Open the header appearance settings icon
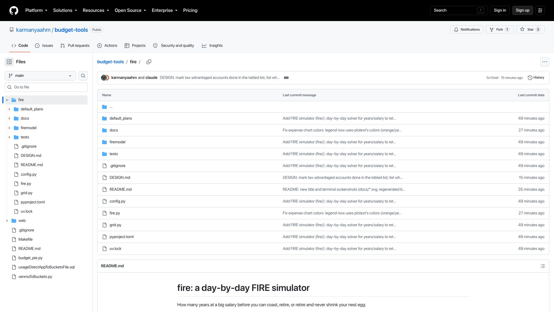This screenshot has height=312, width=554. pos(540,10)
